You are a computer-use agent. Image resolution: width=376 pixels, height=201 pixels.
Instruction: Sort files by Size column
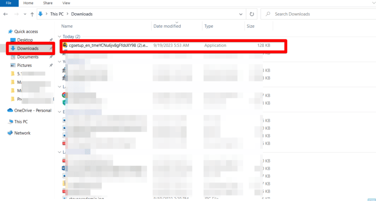pyautogui.click(x=251, y=26)
